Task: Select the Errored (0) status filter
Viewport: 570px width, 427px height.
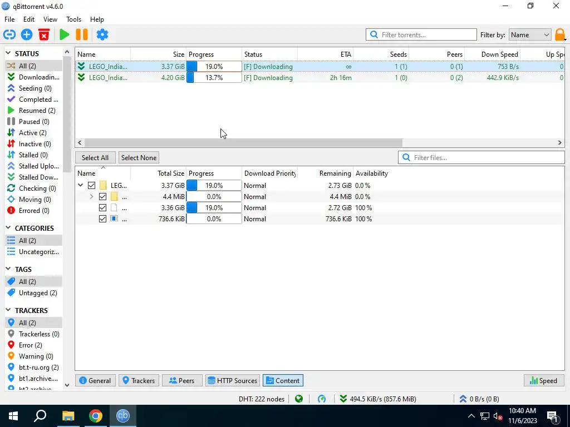Action: (x=33, y=211)
